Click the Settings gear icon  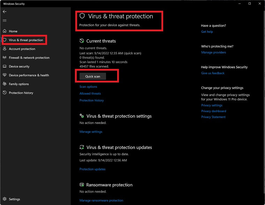point(5,199)
